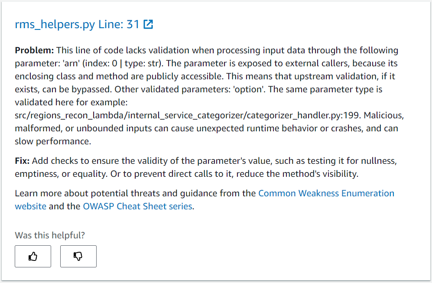Open the Common Weakness Enumeration website link

326,193
